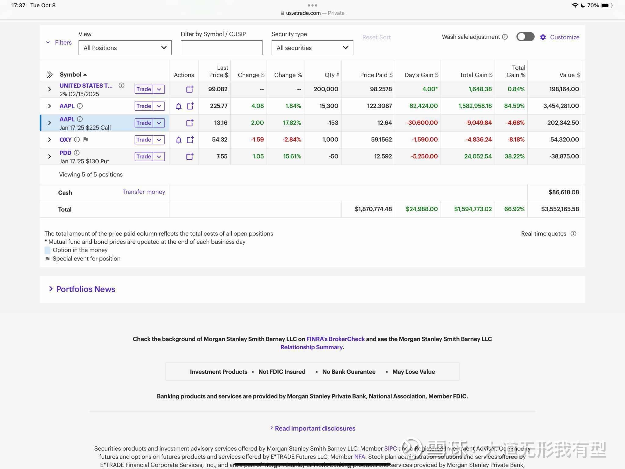Open the add-note icon for AAPL Call row
Screen dimensions: 625x469
tap(190, 123)
